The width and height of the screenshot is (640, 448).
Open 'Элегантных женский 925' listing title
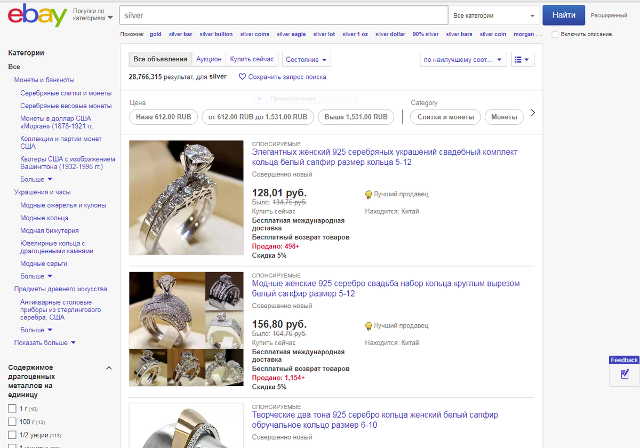tap(385, 157)
